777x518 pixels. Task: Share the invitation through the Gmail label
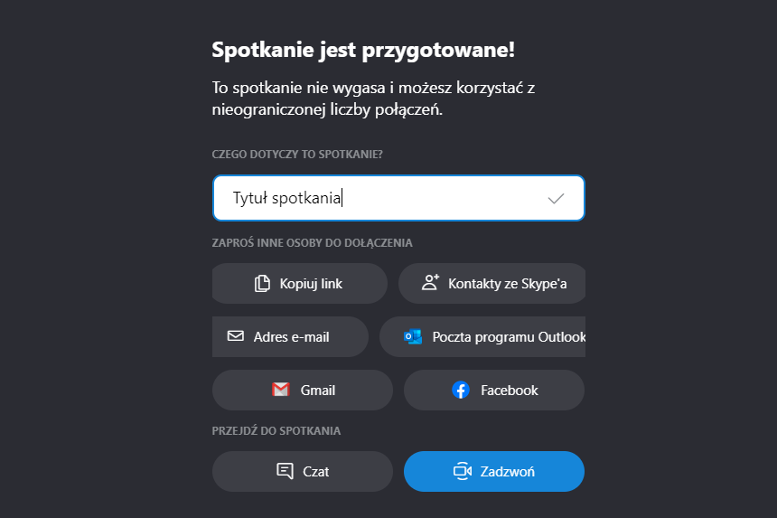click(318, 391)
